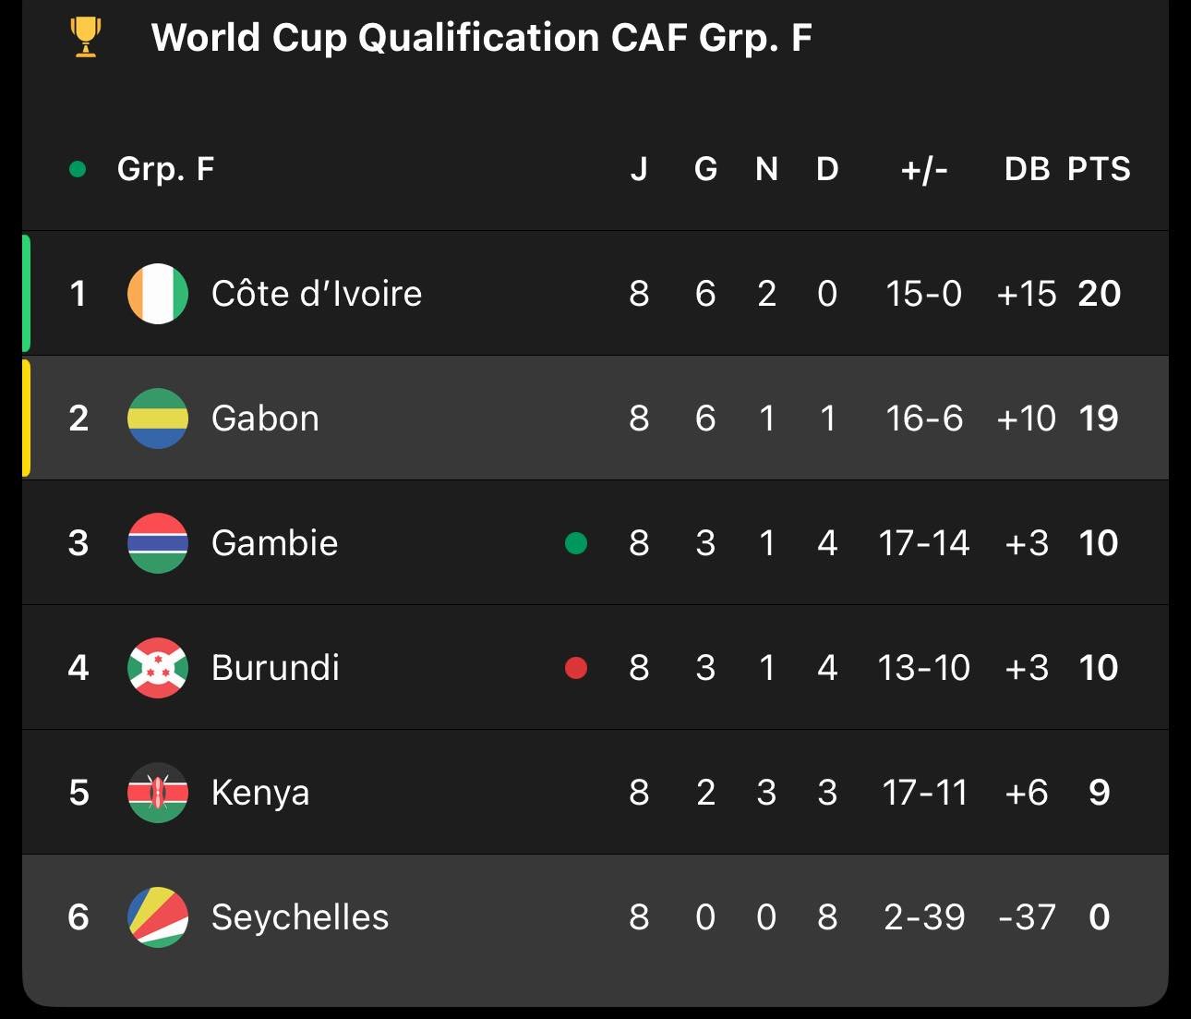
Task: Open the World Cup Qualification CAF title
Action: (481, 38)
